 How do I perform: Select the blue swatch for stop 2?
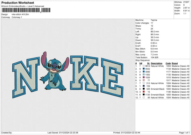[x=144, y=69]
